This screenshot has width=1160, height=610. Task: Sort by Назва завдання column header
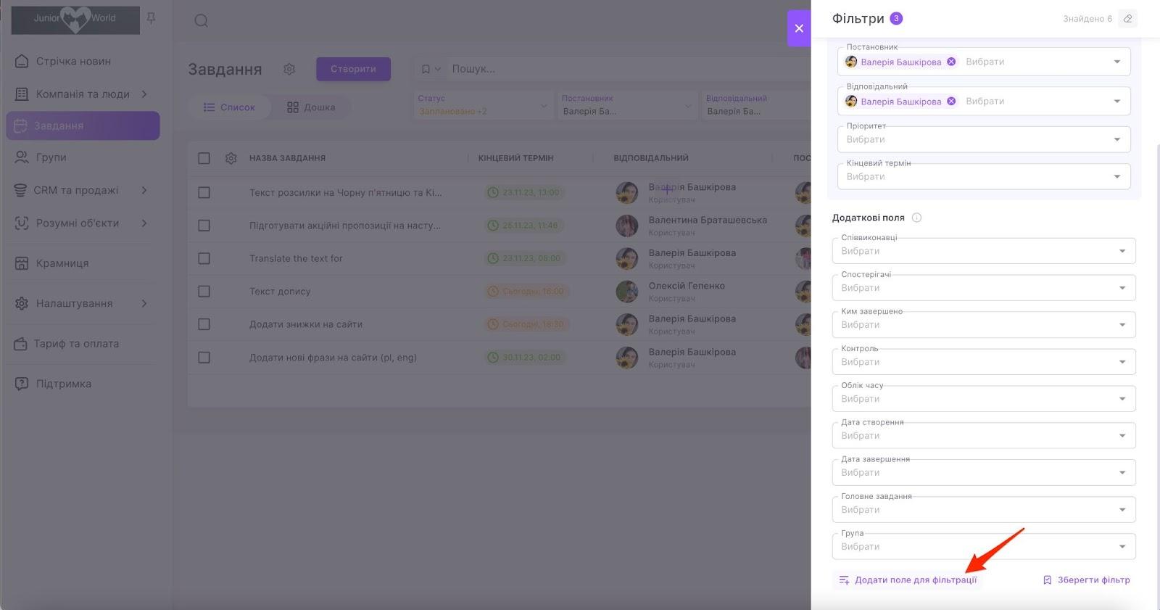point(287,158)
